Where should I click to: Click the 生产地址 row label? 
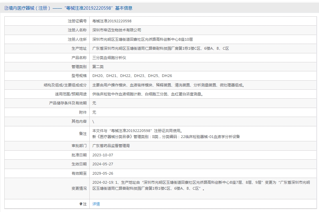(x=79, y=48)
